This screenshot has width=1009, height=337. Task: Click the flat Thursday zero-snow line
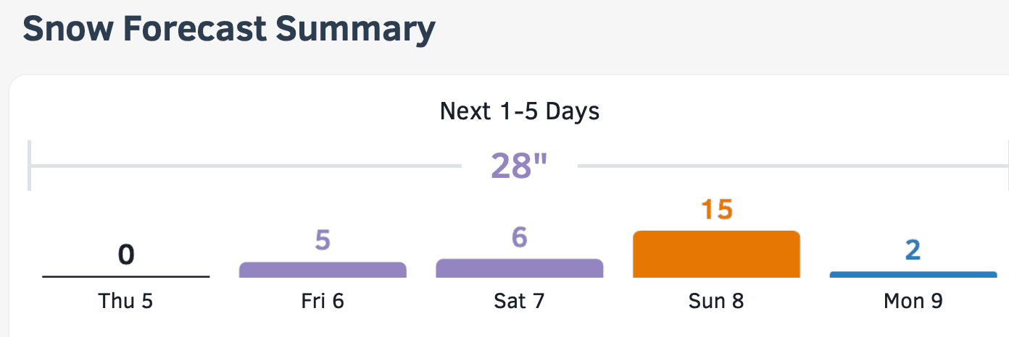click(126, 276)
